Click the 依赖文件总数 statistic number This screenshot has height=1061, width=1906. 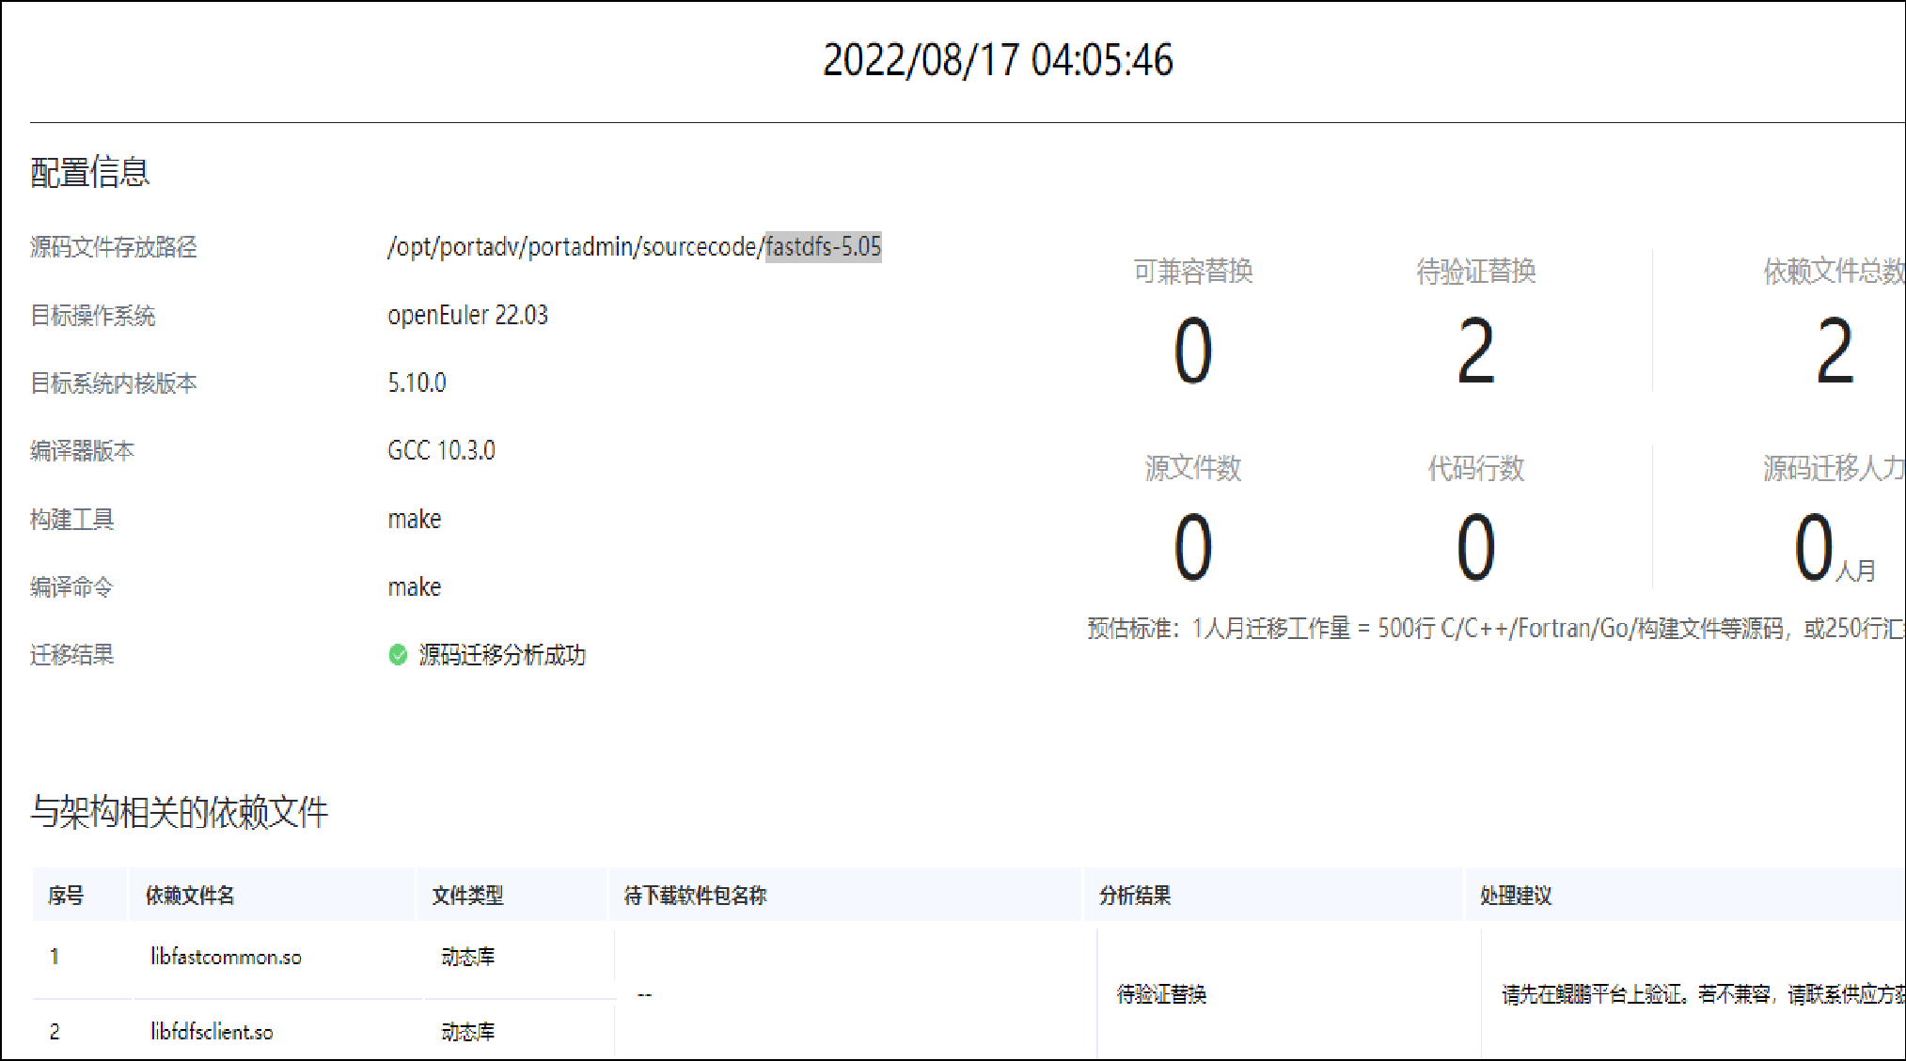[x=1835, y=351]
